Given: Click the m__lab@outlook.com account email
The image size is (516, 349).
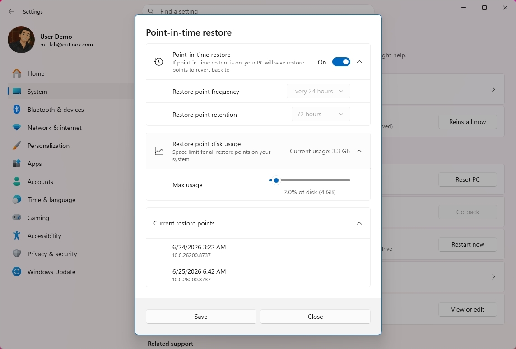Looking at the screenshot, I should (66, 44).
